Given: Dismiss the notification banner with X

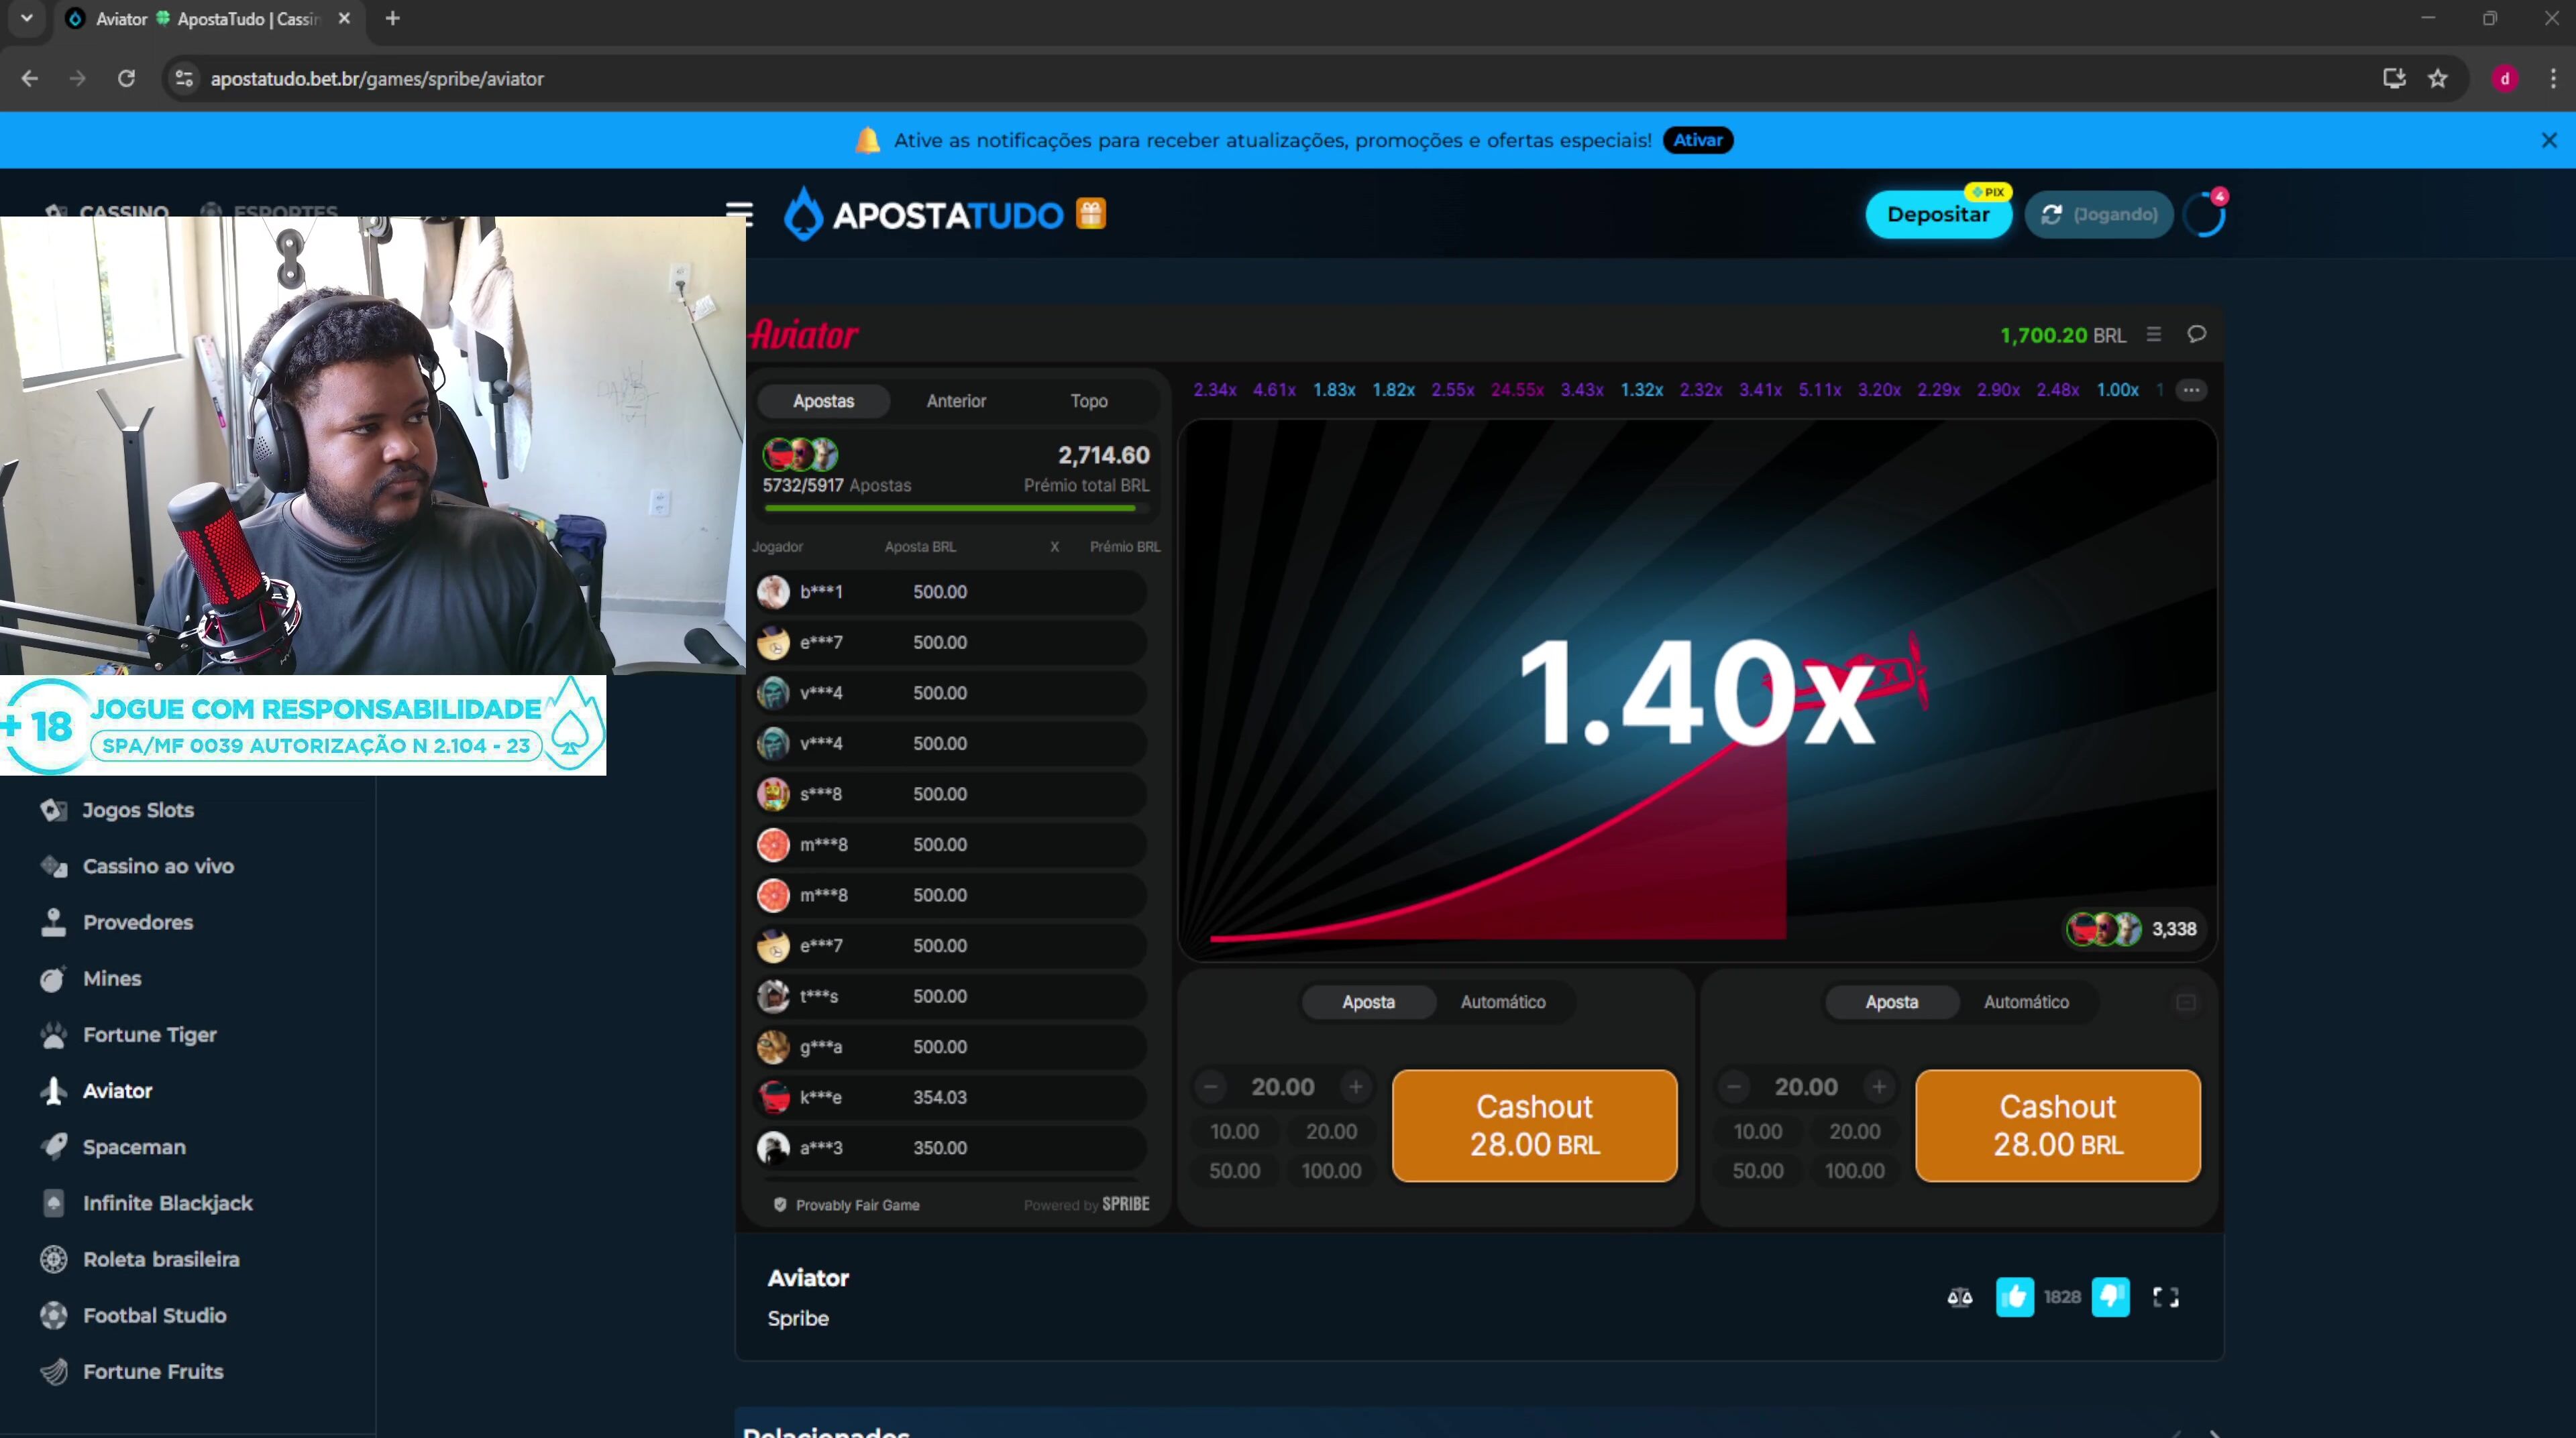Looking at the screenshot, I should [2549, 140].
